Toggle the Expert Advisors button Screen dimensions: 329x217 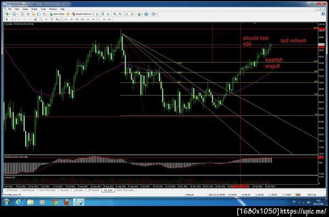82,14
